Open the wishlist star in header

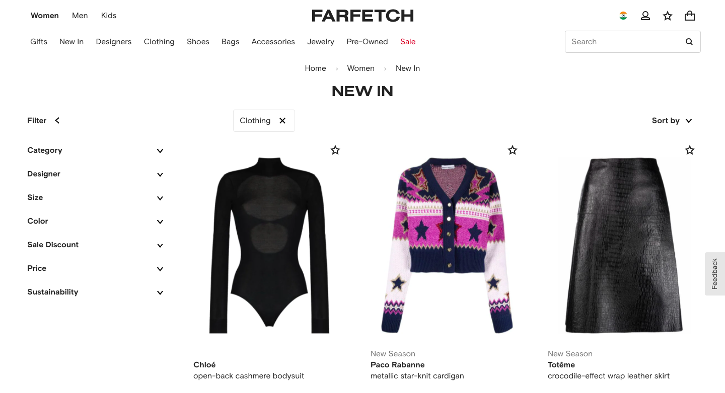point(668,16)
